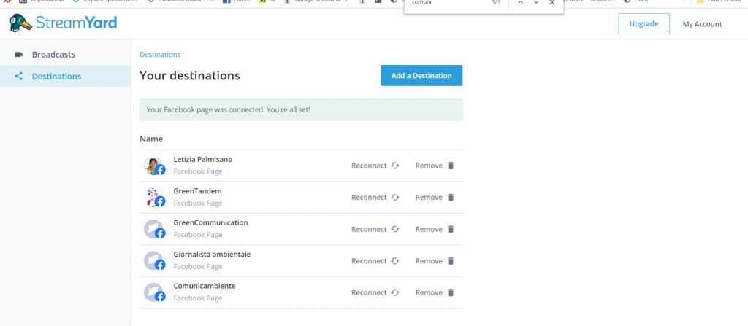Click GreenCommunication page avatar
The image size is (748, 326).
tap(154, 229)
